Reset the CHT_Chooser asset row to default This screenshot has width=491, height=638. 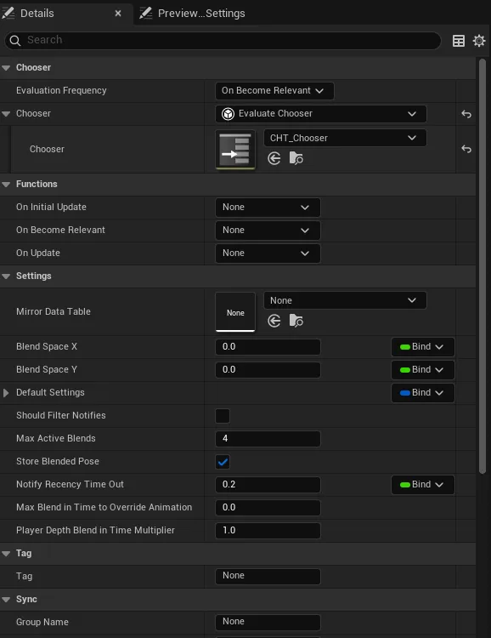click(x=466, y=149)
